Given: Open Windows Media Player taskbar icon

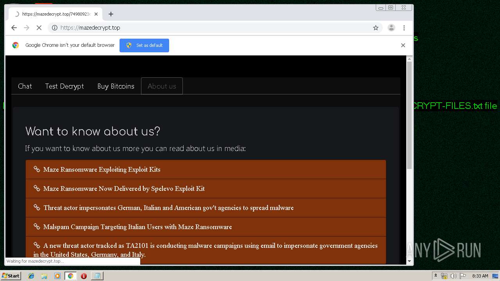Looking at the screenshot, I should coord(57,276).
